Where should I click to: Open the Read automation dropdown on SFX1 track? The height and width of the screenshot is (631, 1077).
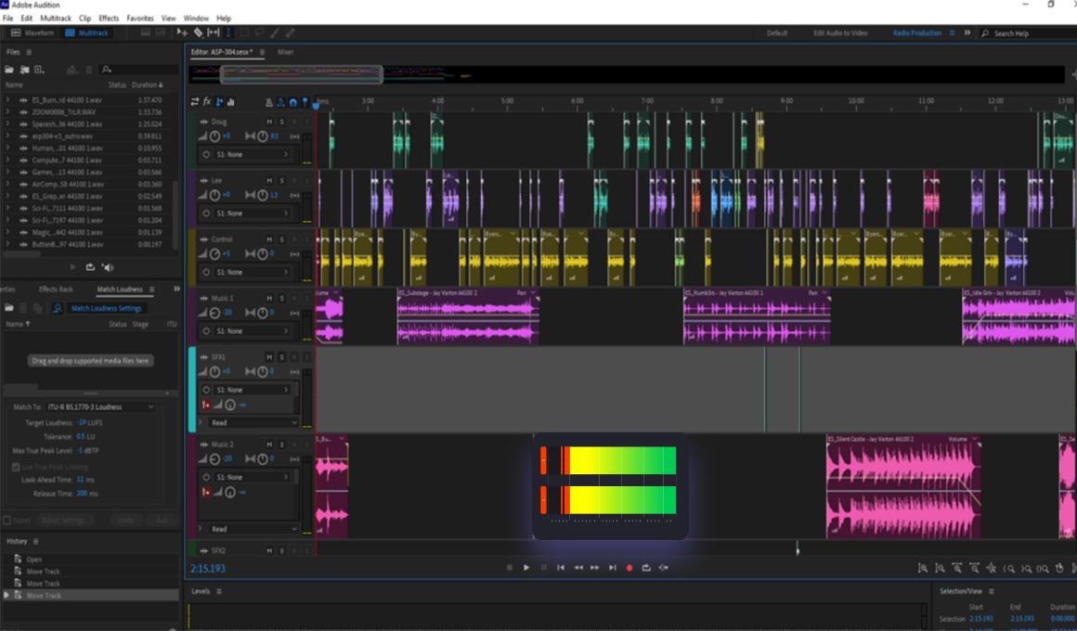coord(253,422)
